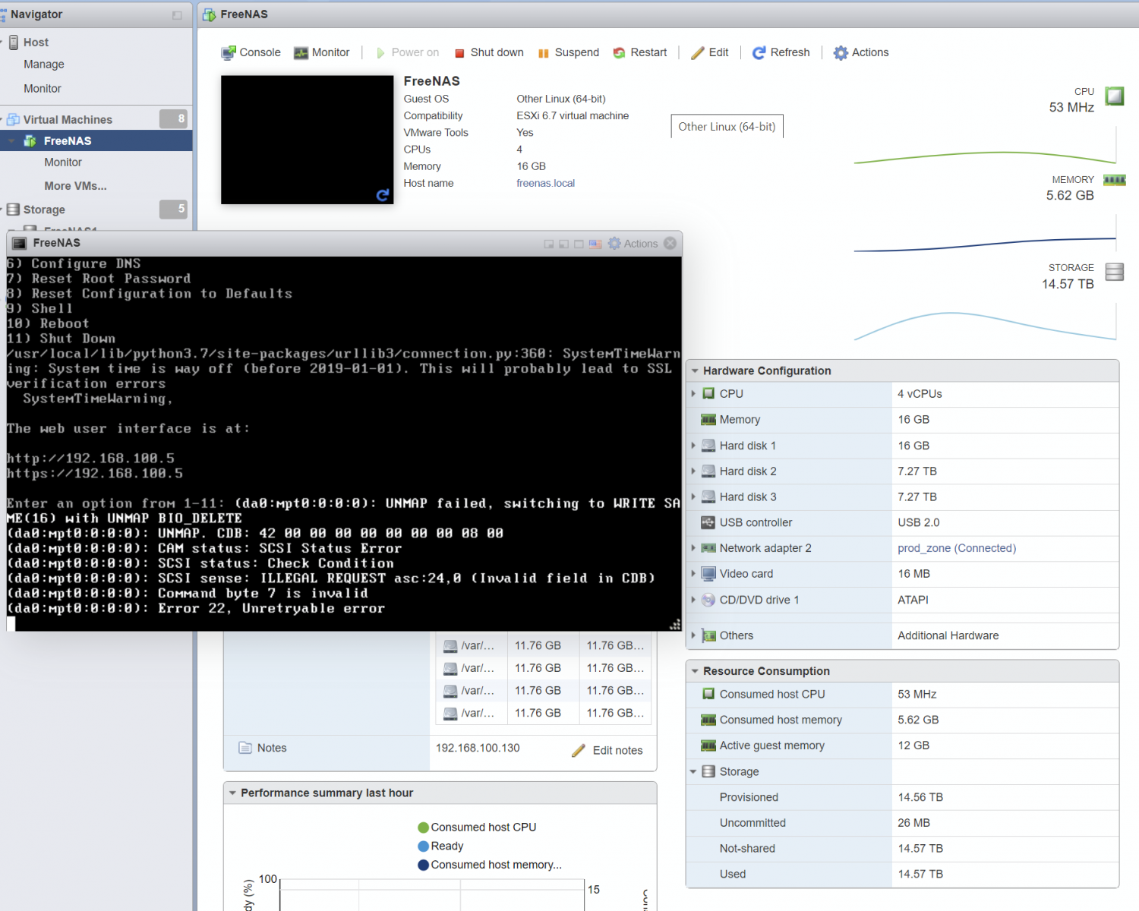
Task: Click the Consumed host memory icon
Action: pos(708,720)
